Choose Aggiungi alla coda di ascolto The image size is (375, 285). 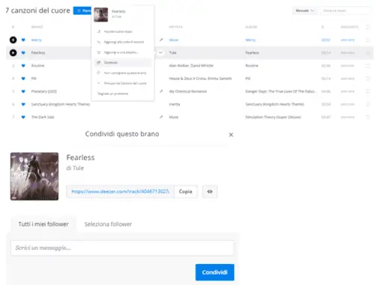pos(122,42)
